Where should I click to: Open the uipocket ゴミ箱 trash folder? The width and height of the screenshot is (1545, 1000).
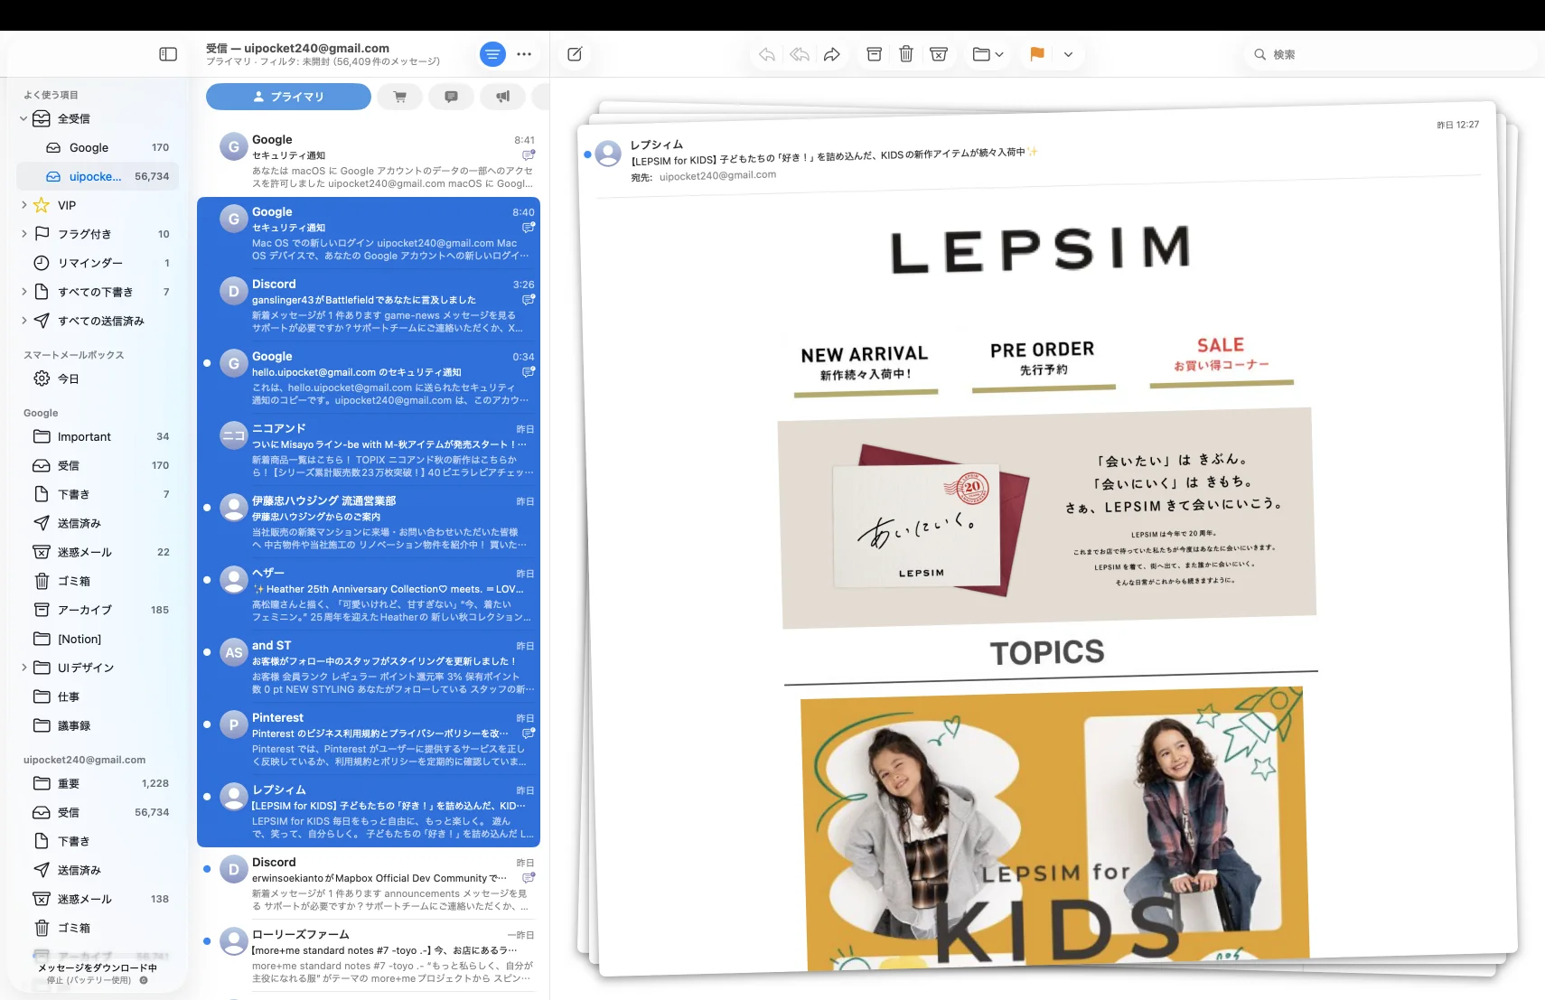(98, 928)
